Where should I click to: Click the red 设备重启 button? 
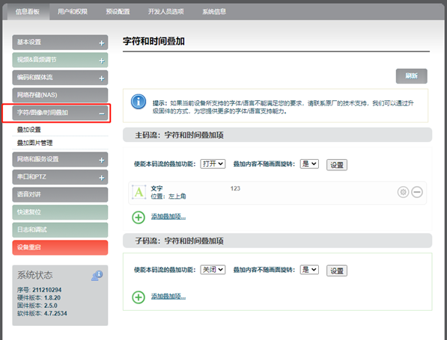tap(60, 247)
